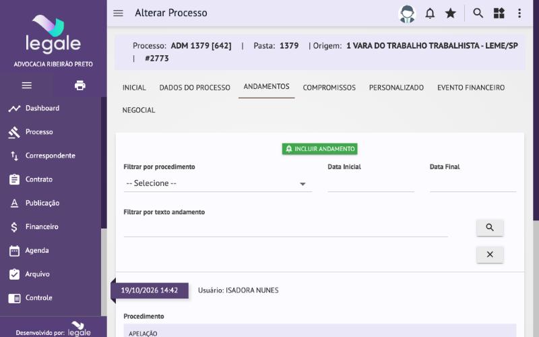Click the '#2773' process identifier

(157, 59)
